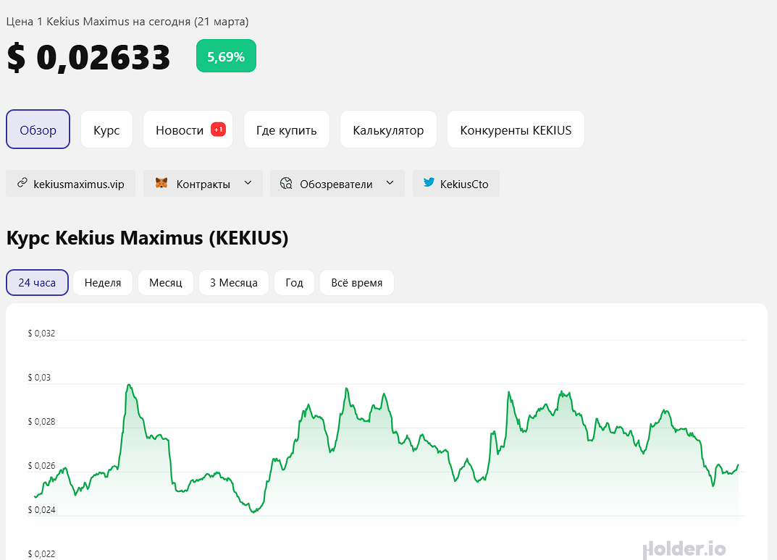Expand the Контракты dropdown arrow
The image size is (777, 560).
(x=248, y=183)
